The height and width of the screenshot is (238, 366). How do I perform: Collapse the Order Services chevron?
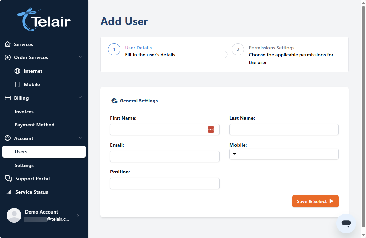click(x=80, y=57)
